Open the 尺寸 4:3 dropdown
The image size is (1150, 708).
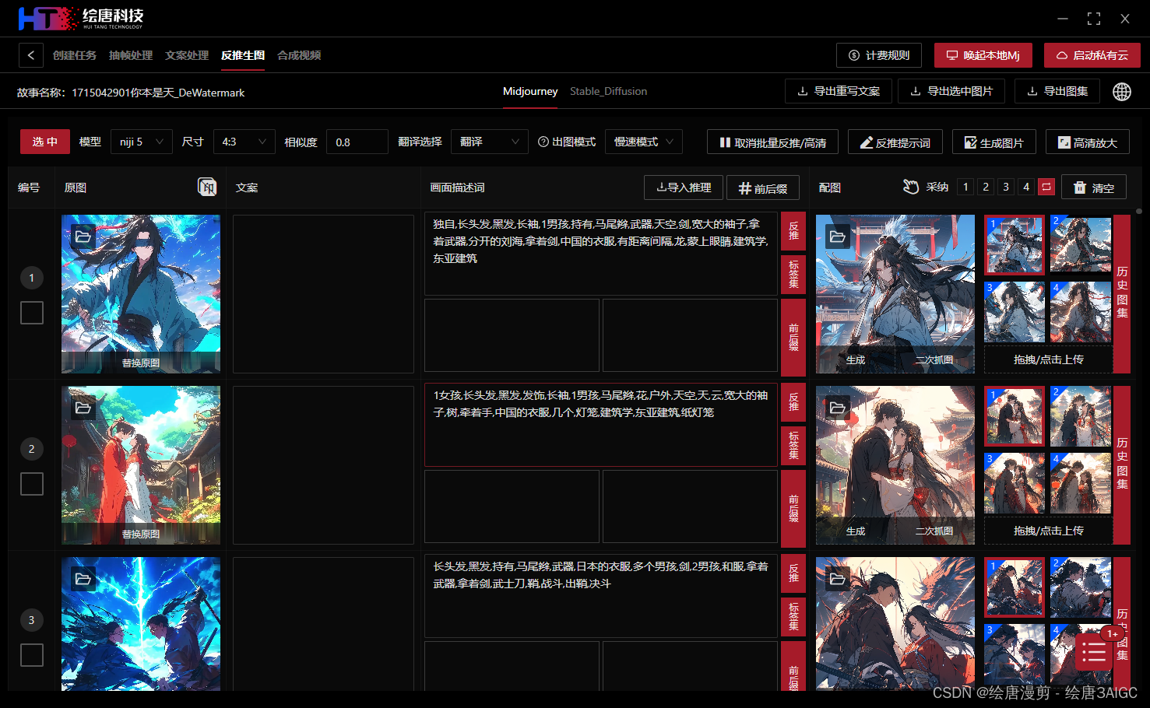pyautogui.click(x=244, y=142)
